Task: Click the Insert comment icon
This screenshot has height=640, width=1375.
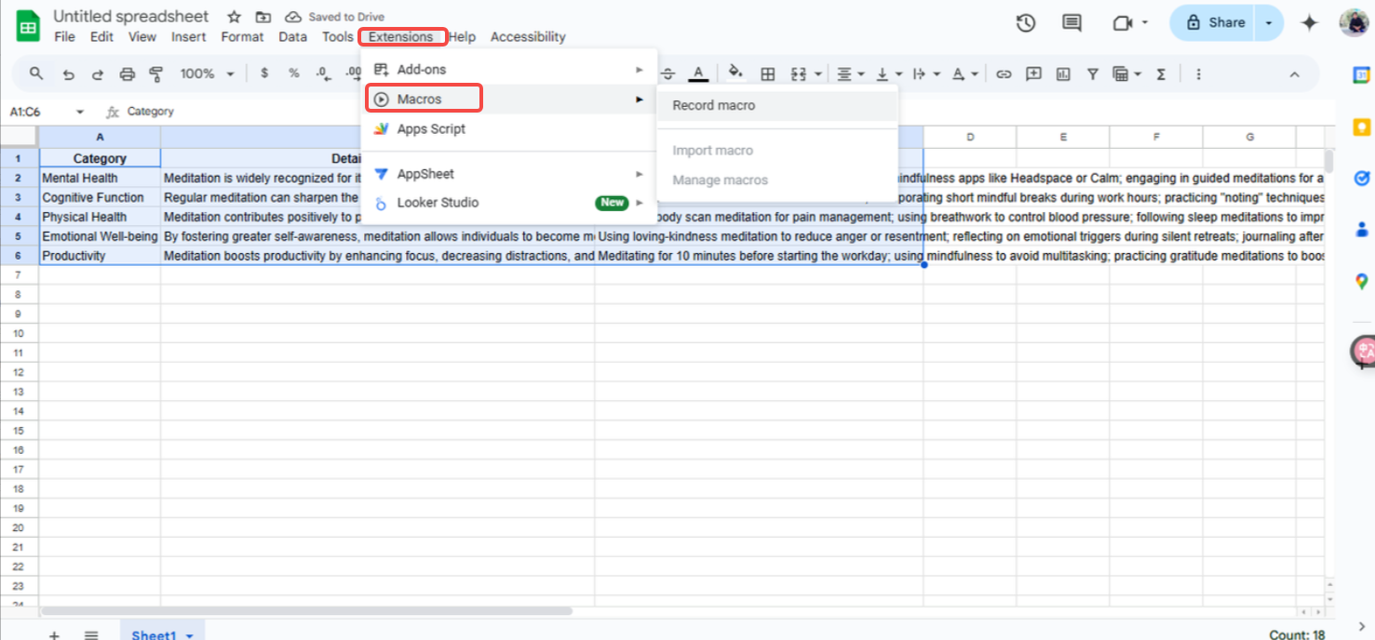Action: [x=1033, y=73]
